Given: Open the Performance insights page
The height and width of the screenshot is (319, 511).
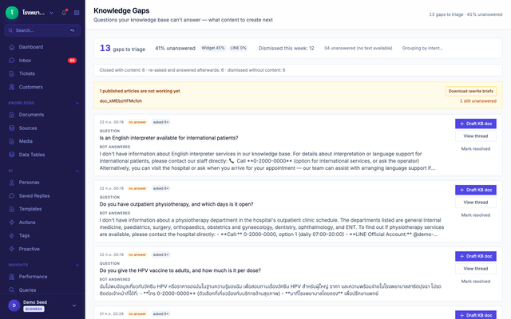Looking at the screenshot, I should click(x=42, y=277).
